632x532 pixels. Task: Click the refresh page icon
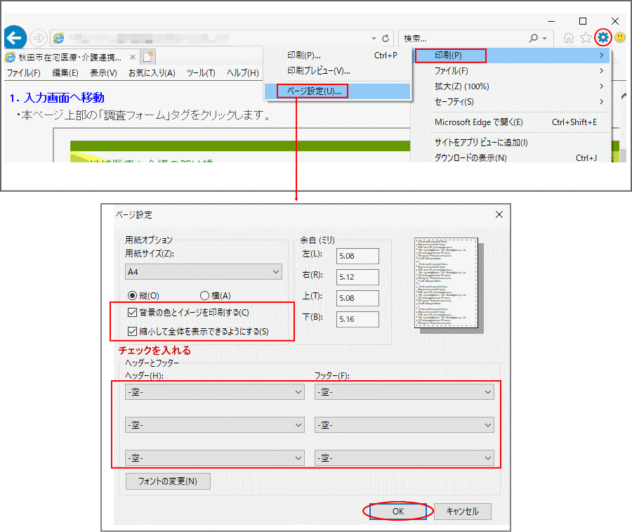(x=385, y=38)
